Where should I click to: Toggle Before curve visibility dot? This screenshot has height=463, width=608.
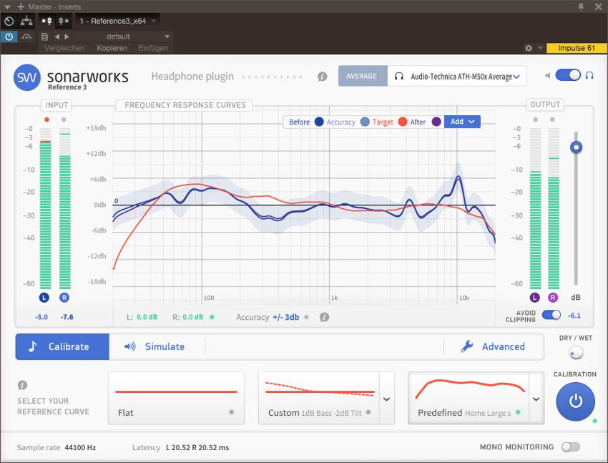[319, 122]
